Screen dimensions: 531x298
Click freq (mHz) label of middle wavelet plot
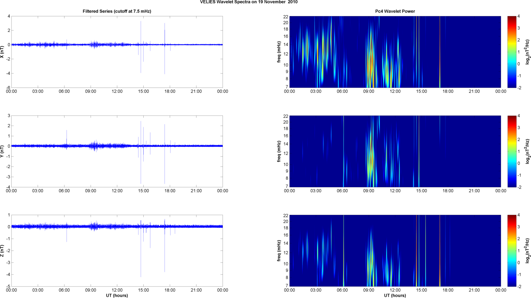point(279,151)
